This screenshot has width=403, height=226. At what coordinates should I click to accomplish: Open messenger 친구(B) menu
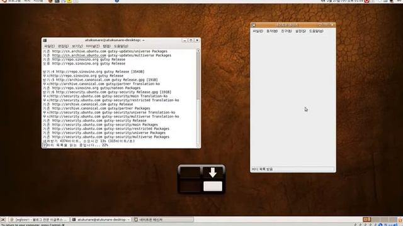pos(287,31)
